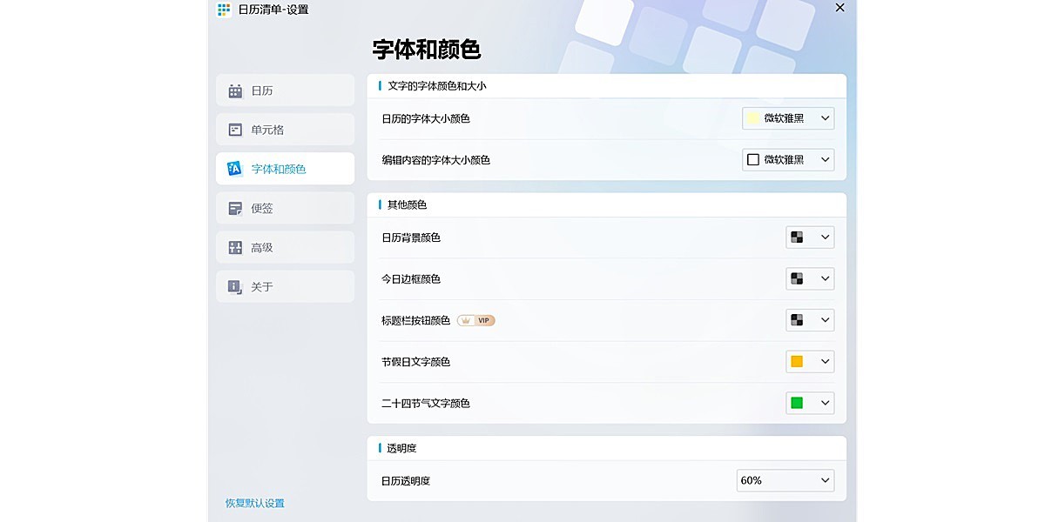
Task: Select the blue A font icon beside 字体和颜色
Action: coord(234,168)
